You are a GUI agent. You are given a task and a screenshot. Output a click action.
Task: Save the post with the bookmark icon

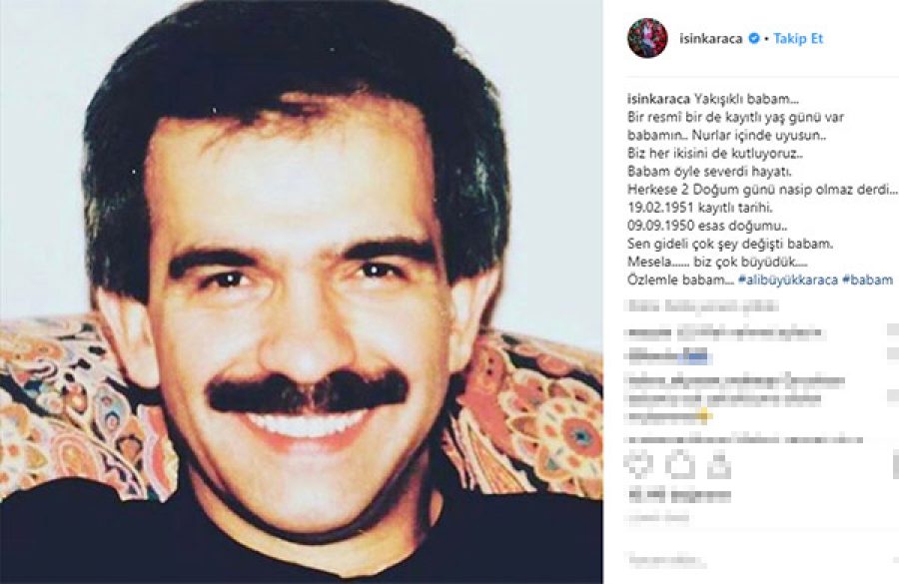[895, 465]
